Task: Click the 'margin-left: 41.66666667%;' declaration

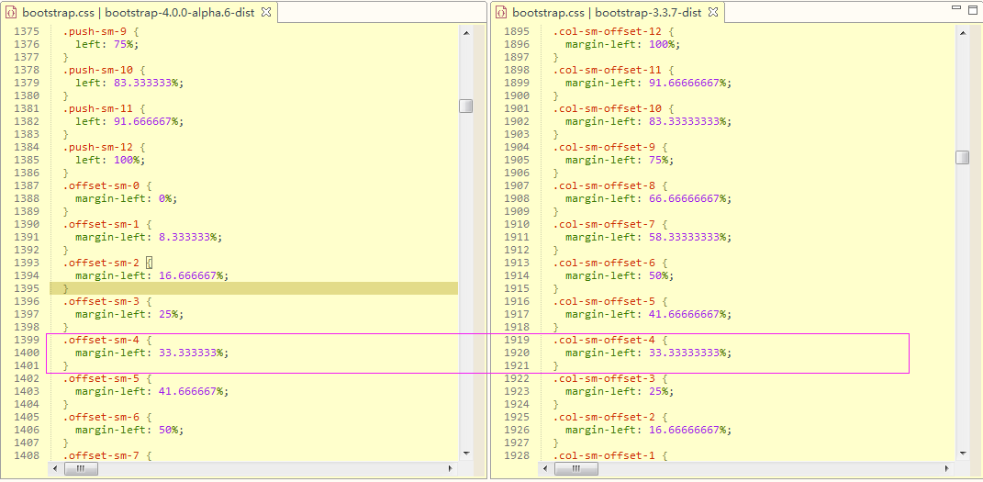Action: click(648, 314)
